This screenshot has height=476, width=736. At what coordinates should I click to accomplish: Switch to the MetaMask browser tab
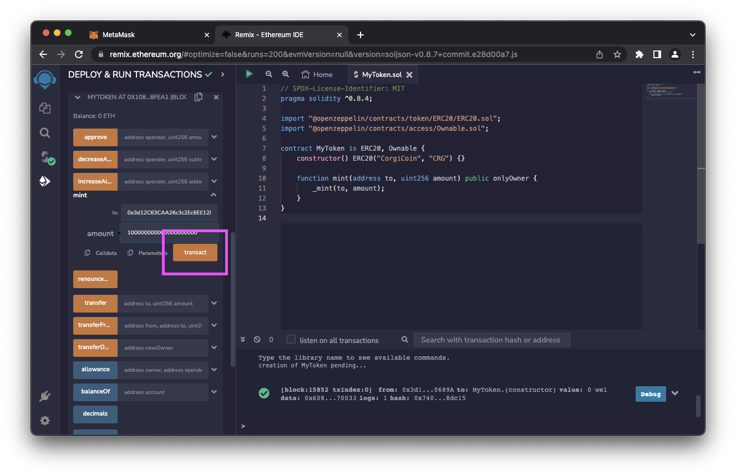click(x=150, y=34)
